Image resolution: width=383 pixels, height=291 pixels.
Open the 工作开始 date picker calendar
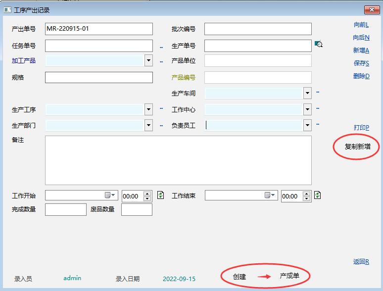[x=109, y=196]
